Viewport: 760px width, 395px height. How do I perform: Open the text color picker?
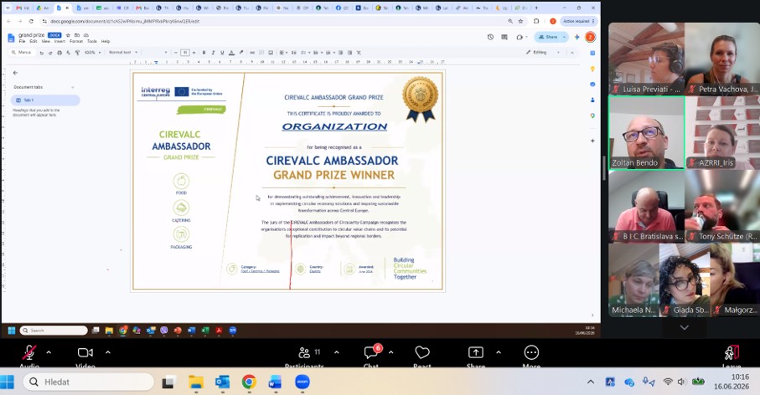(231, 52)
